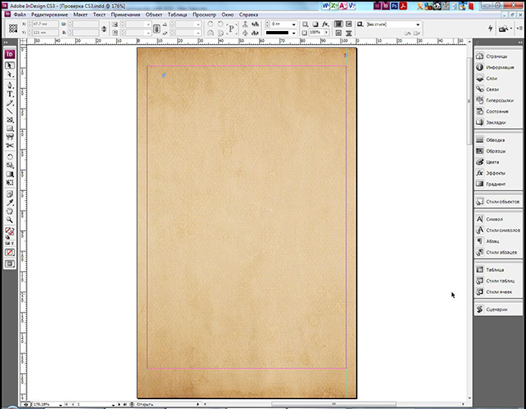
Task: Select the Zoom magnifier tool
Action: click(10, 220)
